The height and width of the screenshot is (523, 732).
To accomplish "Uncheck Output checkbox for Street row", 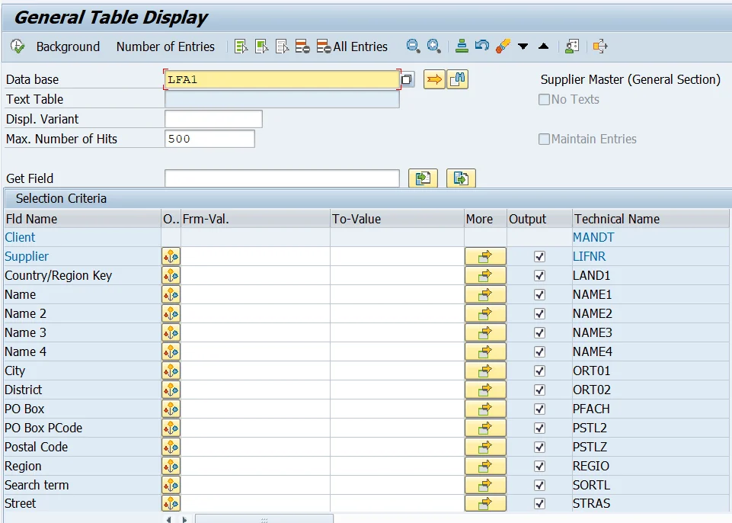I will click(539, 504).
